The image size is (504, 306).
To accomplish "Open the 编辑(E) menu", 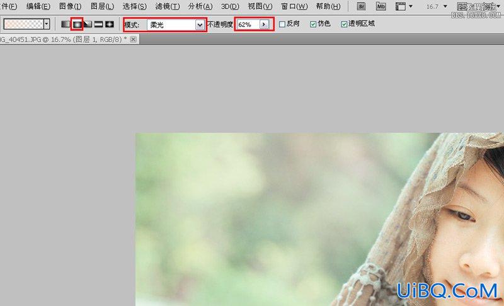I will (38, 6).
